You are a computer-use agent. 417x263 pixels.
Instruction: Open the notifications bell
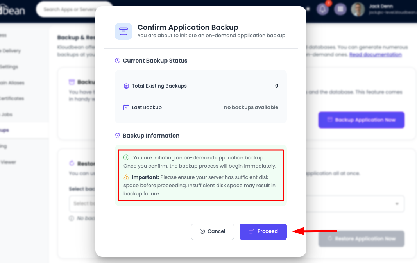[322, 9]
